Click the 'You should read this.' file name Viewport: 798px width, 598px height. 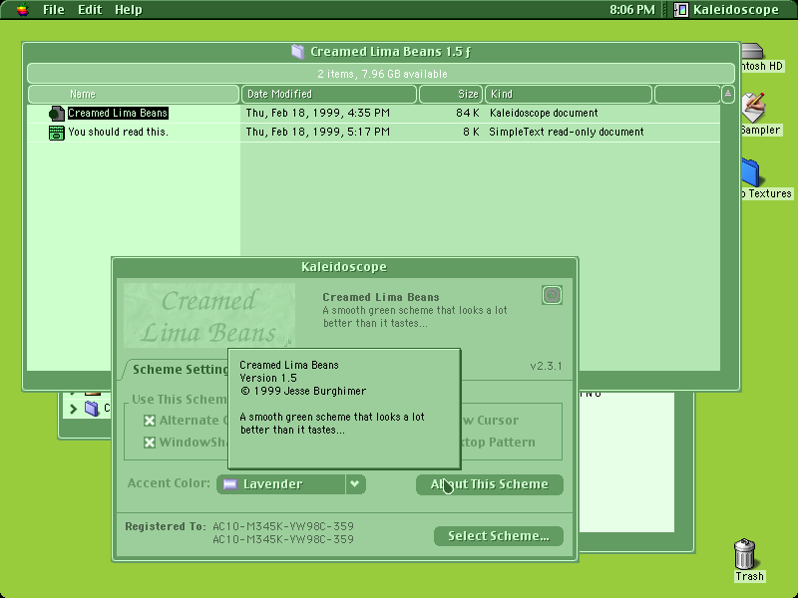118,132
